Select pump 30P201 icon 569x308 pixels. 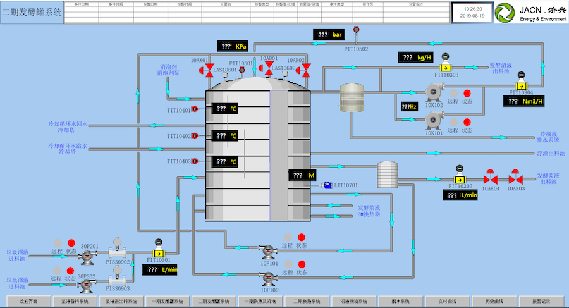point(87,256)
